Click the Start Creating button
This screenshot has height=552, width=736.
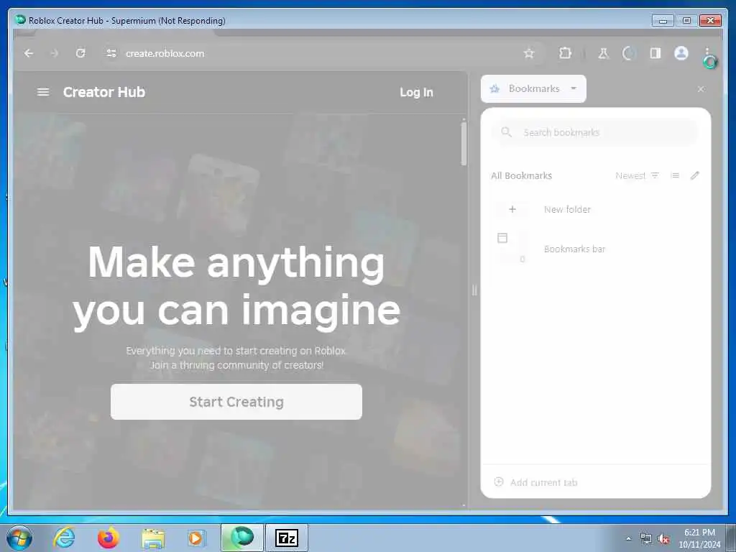(x=236, y=402)
